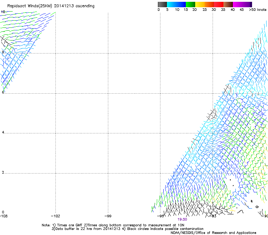The height and width of the screenshot is (235, 268).
Task: Click the '25' label under the color scale
Action: click(205, 10)
